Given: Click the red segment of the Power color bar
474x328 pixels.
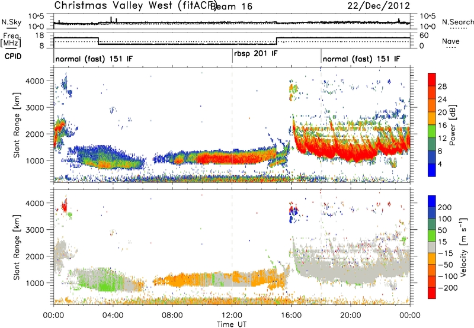Looking at the screenshot, I should (432, 79).
